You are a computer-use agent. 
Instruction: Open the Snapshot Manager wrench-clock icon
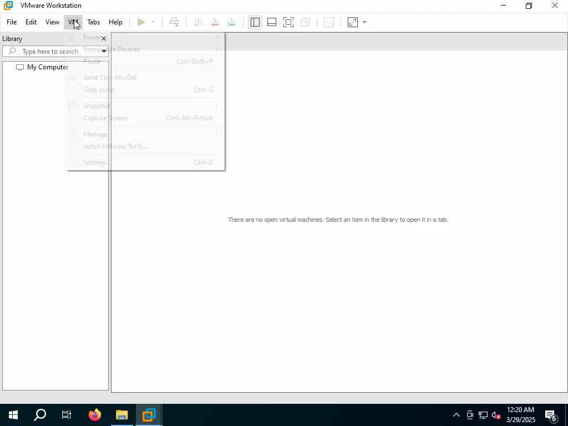(x=231, y=22)
